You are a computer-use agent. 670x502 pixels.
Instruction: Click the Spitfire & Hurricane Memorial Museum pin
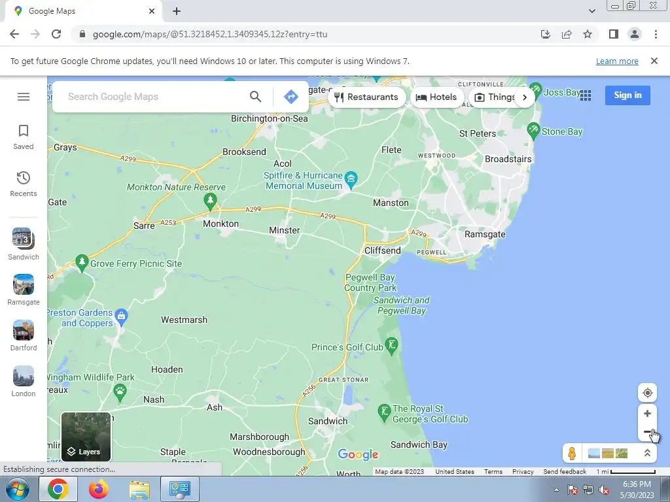point(351,179)
